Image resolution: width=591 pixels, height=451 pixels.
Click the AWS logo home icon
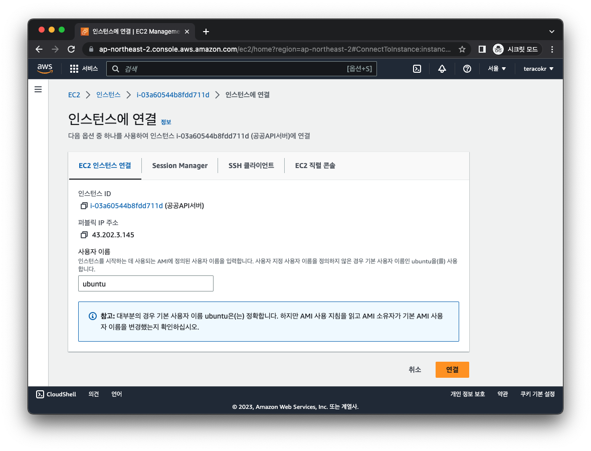coord(45,69)
